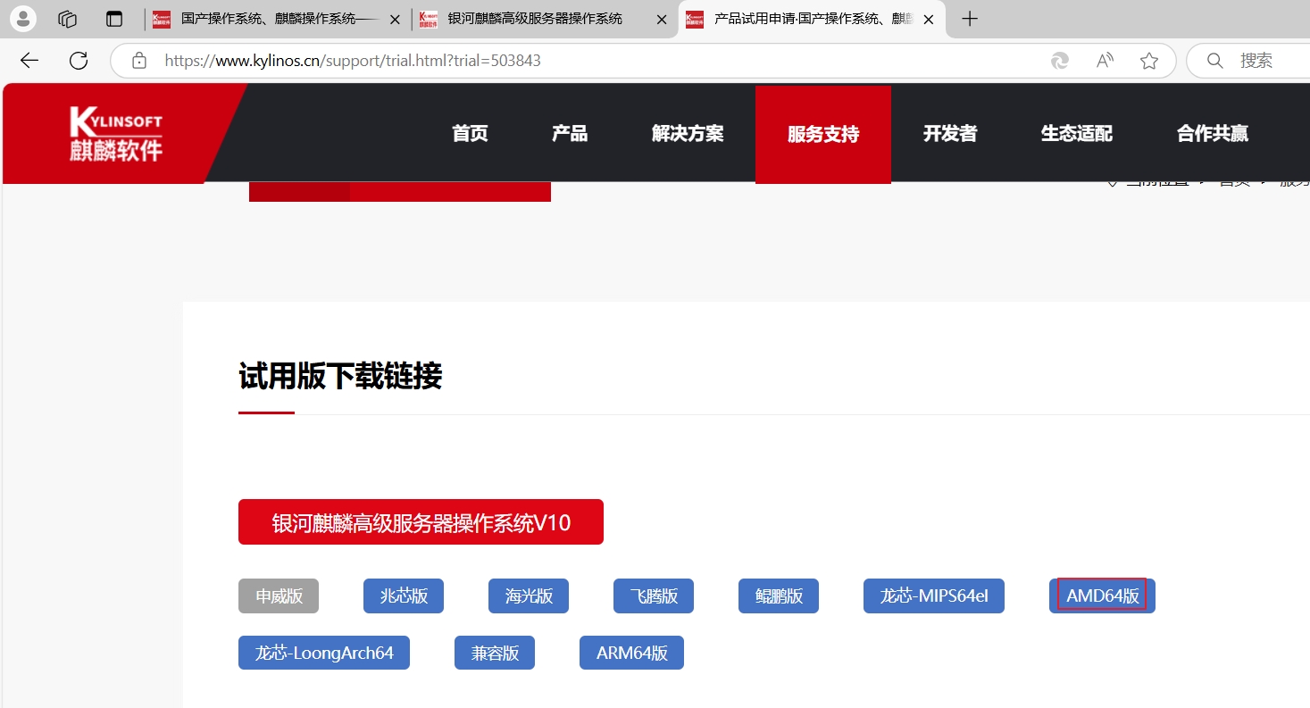This screenshot has height=708, width=1310.
Task: Activate the Read Aloud icon
Action: pyautogui.click(x=1105, y=61)
